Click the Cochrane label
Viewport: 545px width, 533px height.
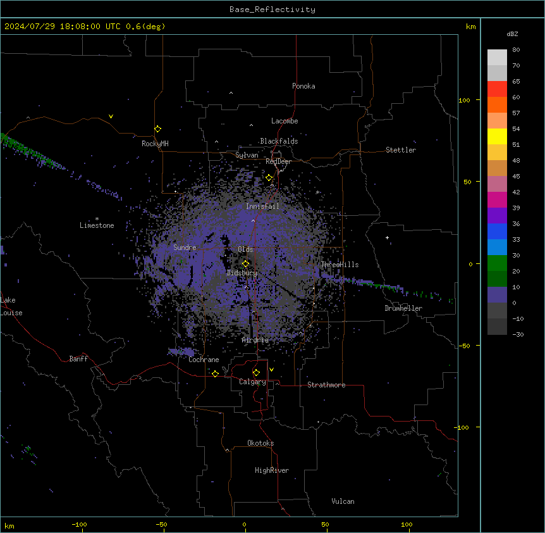(204, 360)
